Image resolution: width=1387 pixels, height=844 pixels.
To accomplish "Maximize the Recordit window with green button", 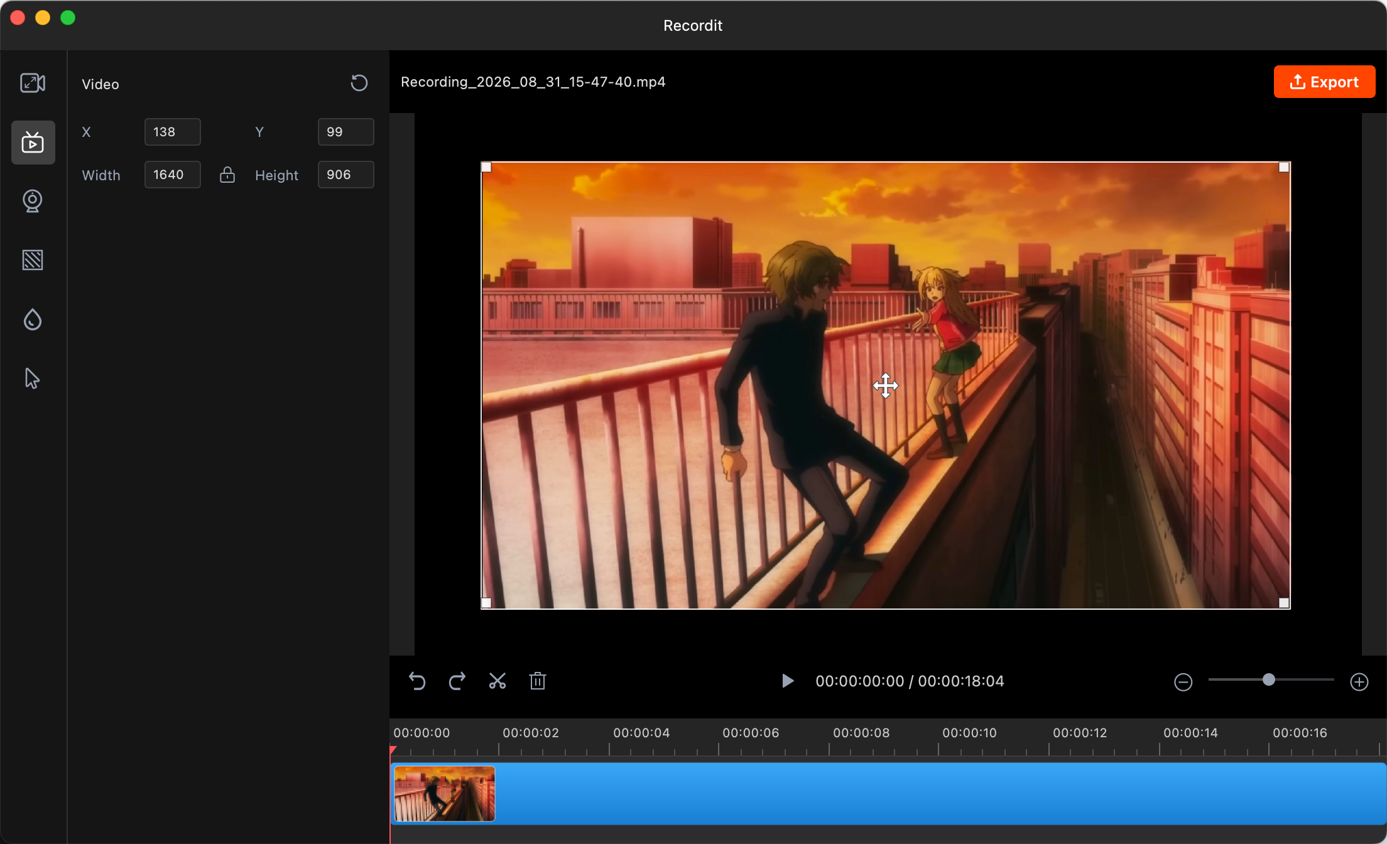I will (x=68, y=18).
